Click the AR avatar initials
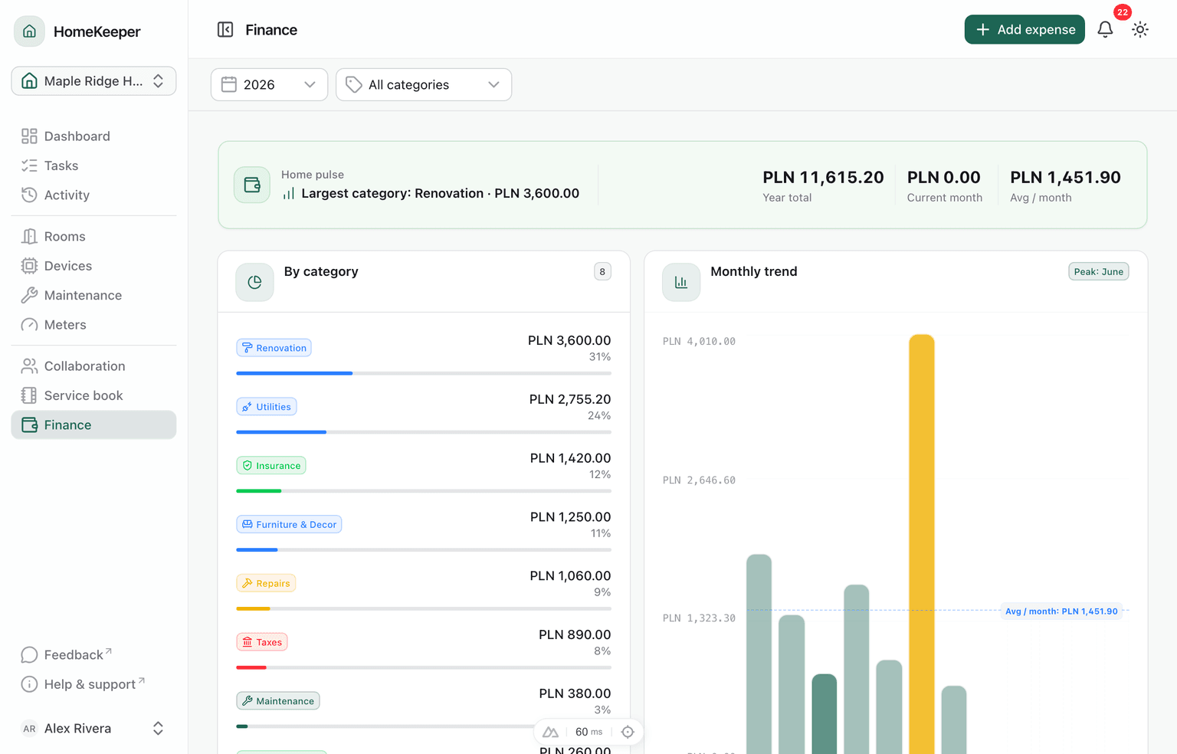Image resolution: width=1177 pixels, height=754 pixels. pos(29,729)
